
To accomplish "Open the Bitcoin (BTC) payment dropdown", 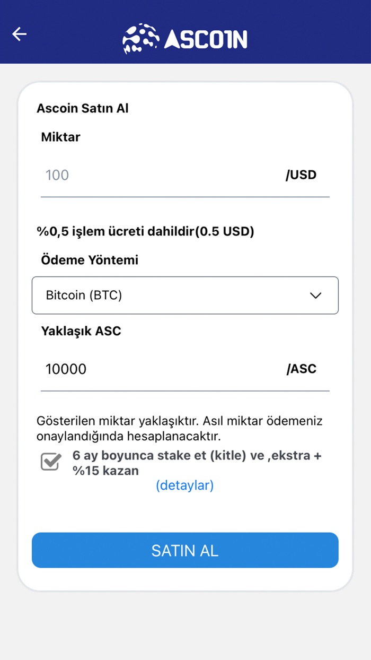I will coord(185,296).
